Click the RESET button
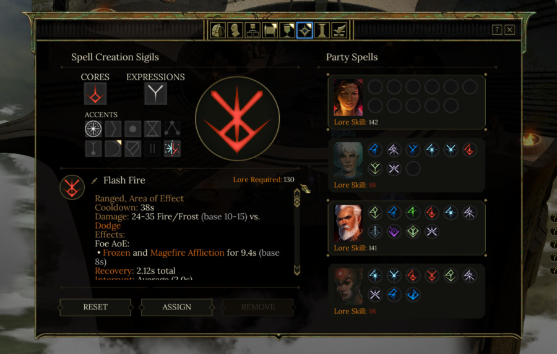557x354 pixels. (95, 307)
